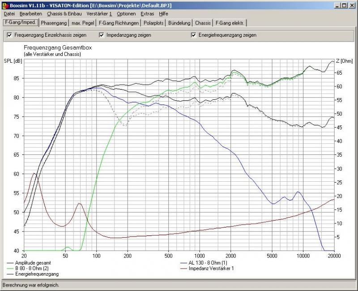358x291 pixels.
Task: Open the Verstärker 1 menu
Action: tap(99, 14)
